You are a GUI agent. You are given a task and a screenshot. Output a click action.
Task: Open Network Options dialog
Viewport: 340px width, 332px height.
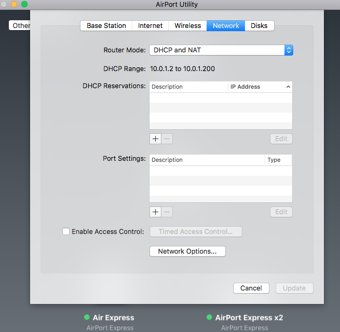click(187, 252)
